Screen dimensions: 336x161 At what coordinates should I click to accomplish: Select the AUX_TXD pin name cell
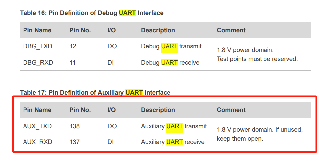pyautogui.click(x=37, y=126)
